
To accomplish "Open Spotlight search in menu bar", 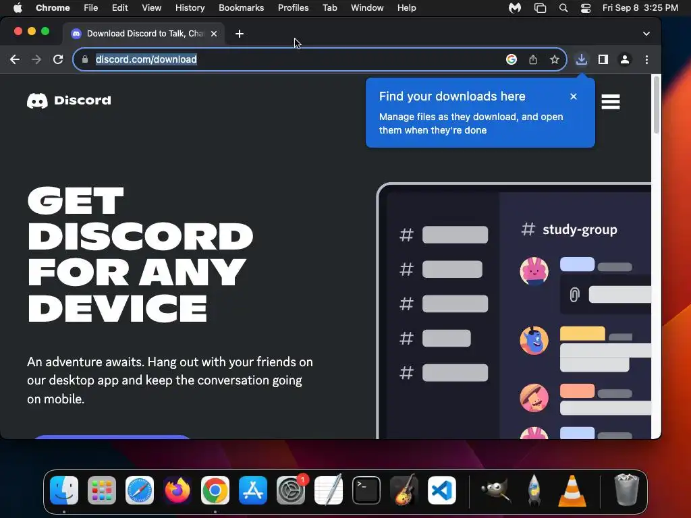I will 563,7.
